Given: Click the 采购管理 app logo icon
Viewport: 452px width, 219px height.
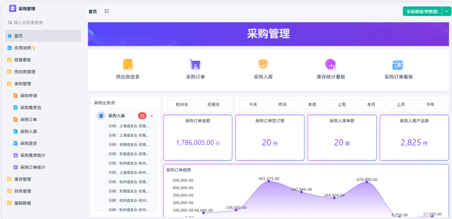Looking at the screenshot, I should click(x=12, y=8).
